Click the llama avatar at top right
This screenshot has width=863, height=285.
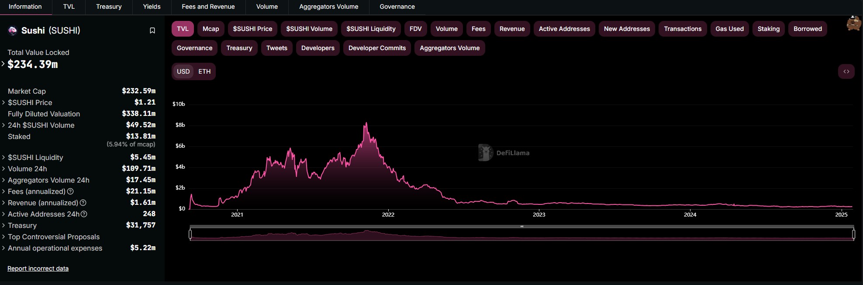853,24
